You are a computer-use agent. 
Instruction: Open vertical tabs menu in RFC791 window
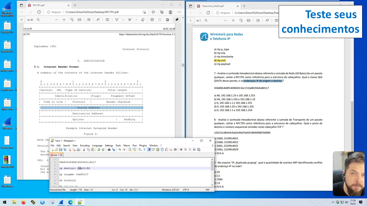21,5
